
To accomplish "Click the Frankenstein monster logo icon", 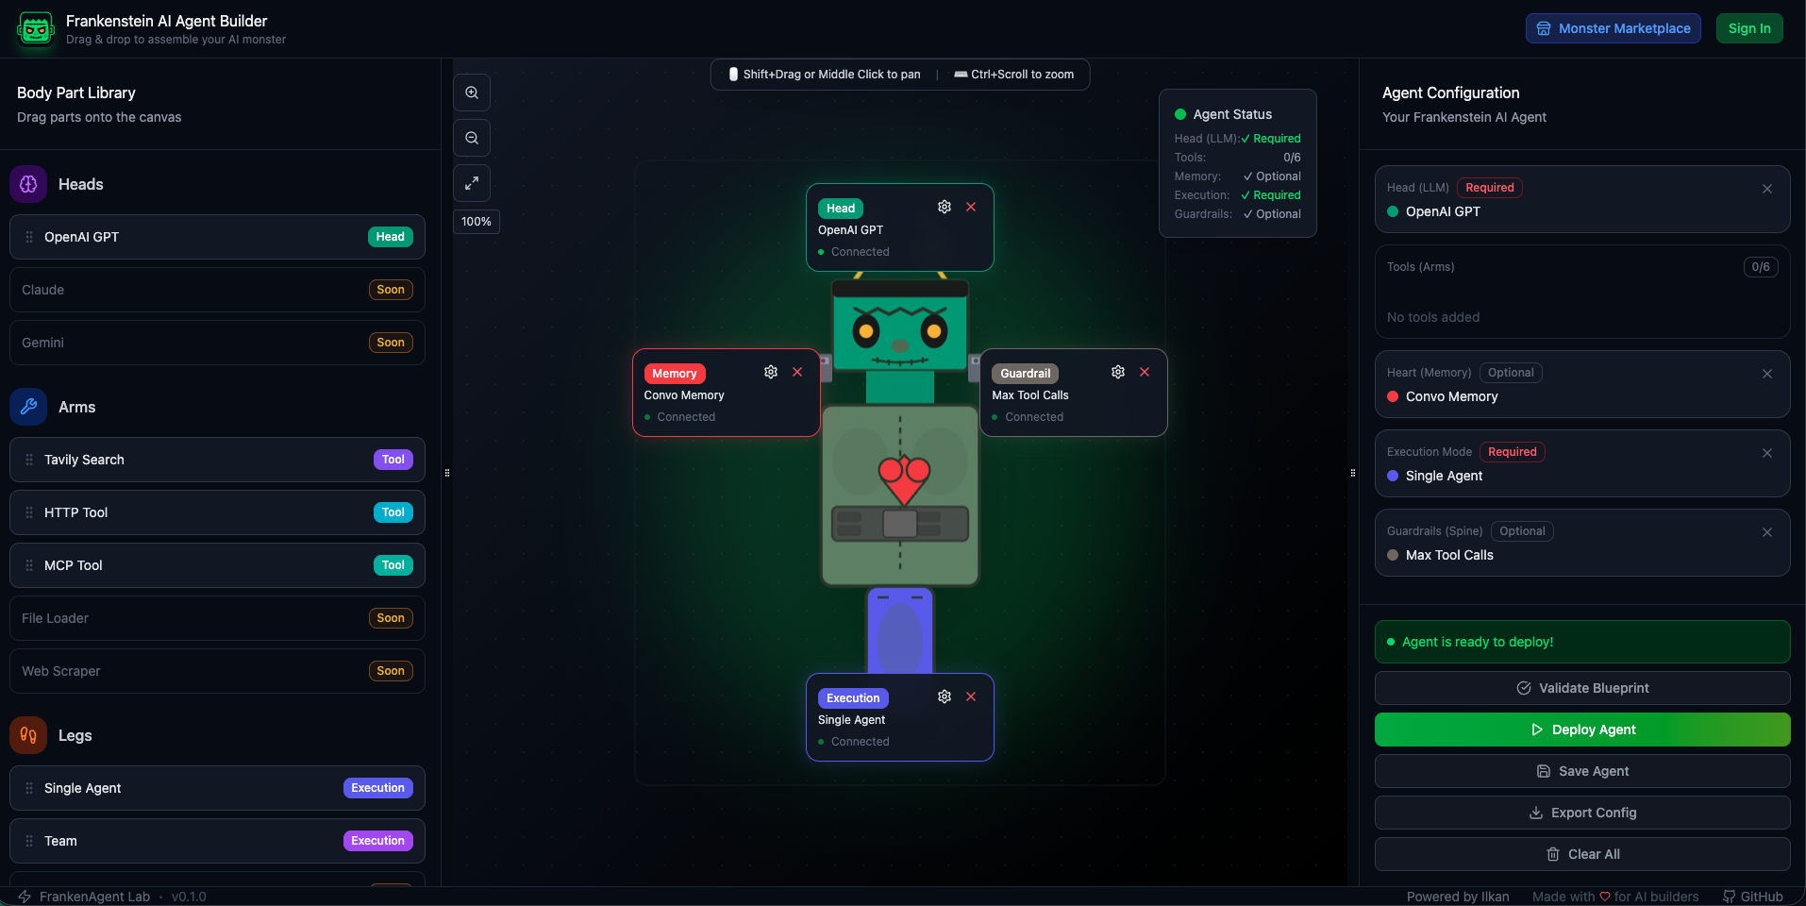I will coord(36,29).
